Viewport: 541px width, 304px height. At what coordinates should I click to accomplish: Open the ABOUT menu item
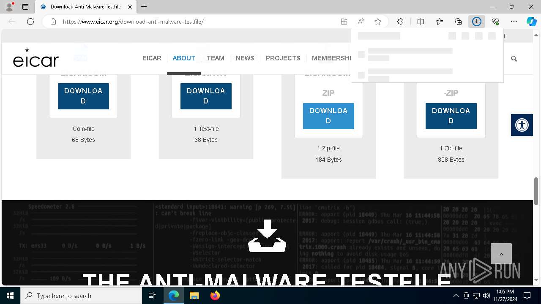coord(184,58)
